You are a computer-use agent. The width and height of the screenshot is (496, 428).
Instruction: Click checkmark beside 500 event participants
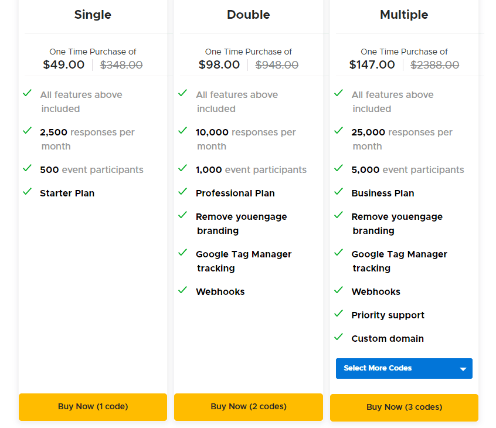pos(27,168)
